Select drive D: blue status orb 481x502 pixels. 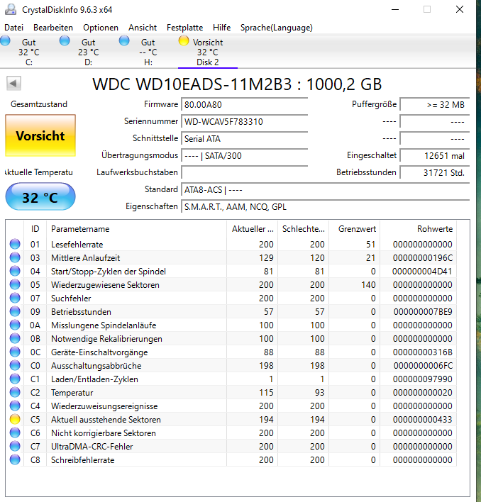(x=65, y=41)
